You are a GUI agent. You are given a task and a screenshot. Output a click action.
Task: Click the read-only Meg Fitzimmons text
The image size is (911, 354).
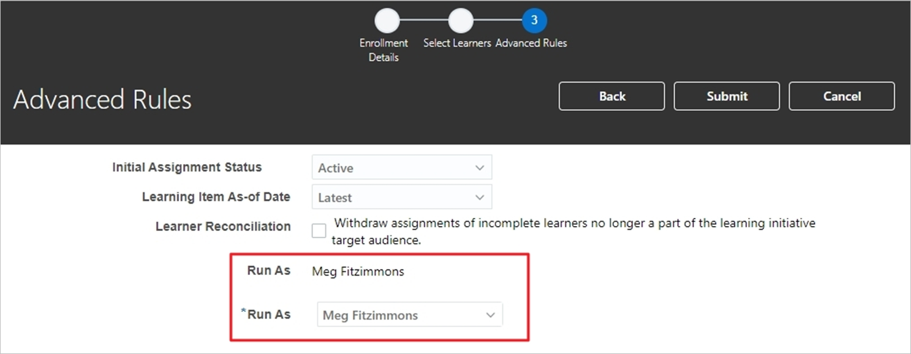358,272
